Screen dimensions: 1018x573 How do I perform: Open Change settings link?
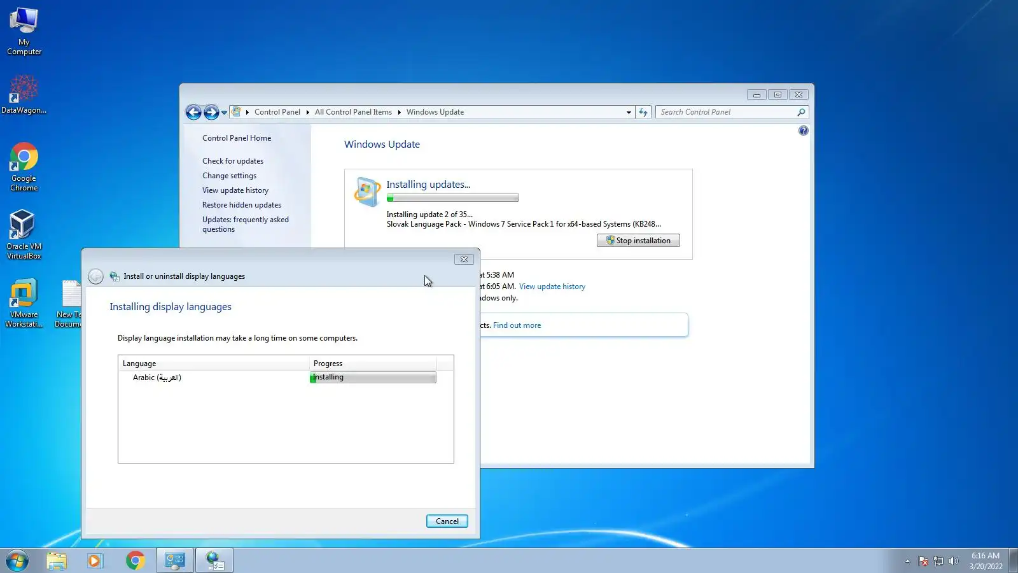tap(230, 176)
